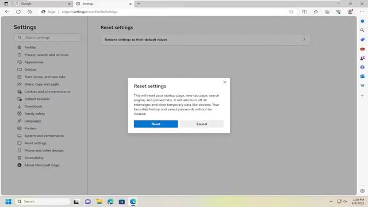
Task: Close the Reset settings dialog with X
Action: point(225,82)
